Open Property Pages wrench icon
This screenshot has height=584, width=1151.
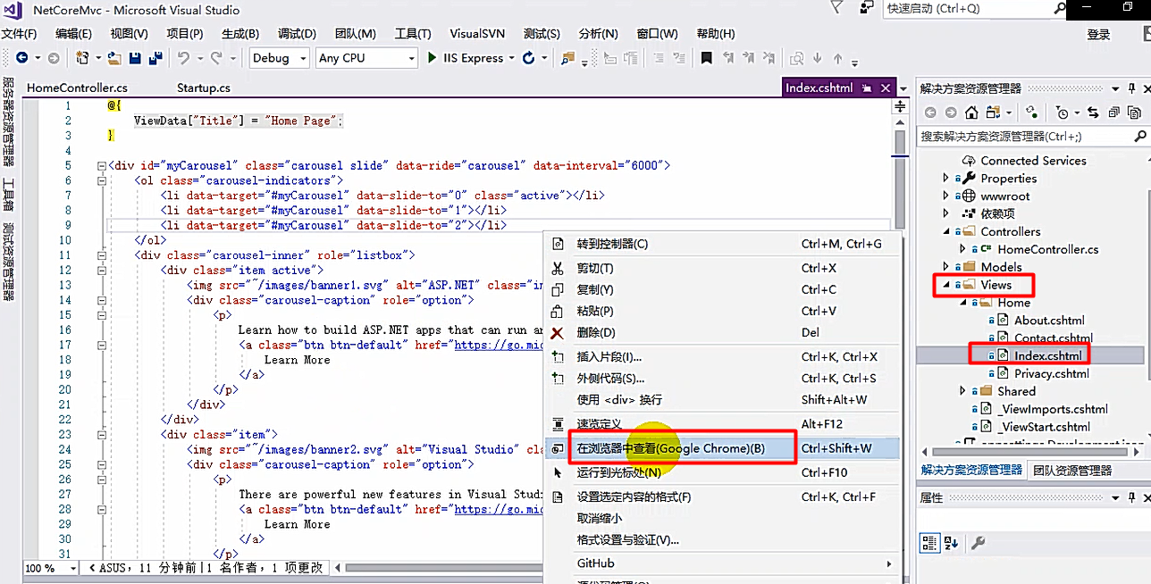pyautogui.click(x=979, y=543)
